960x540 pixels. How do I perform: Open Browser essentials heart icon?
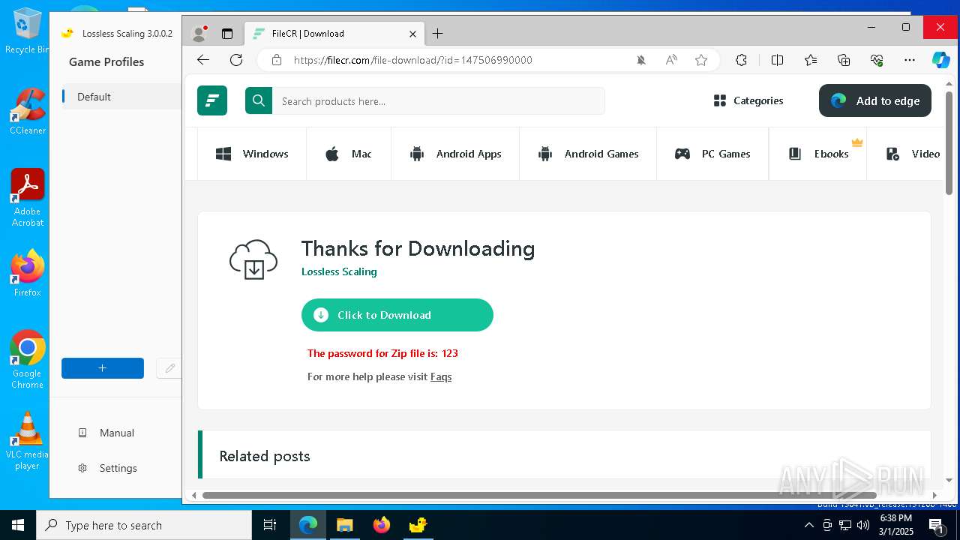pyautogui.click(x=877, y=60)
